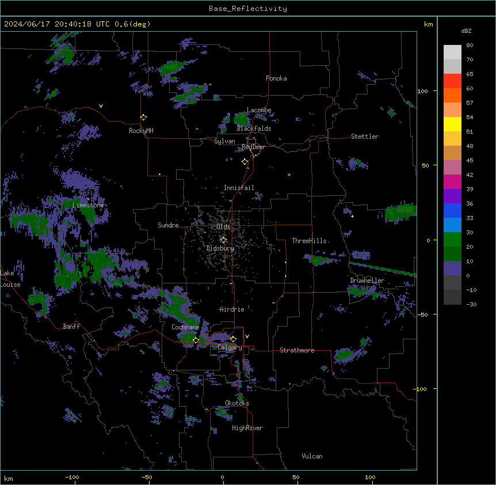Viewport: 496px width, 485px height.
Task: Click the Lacombe city label
Action: (259, 110)
